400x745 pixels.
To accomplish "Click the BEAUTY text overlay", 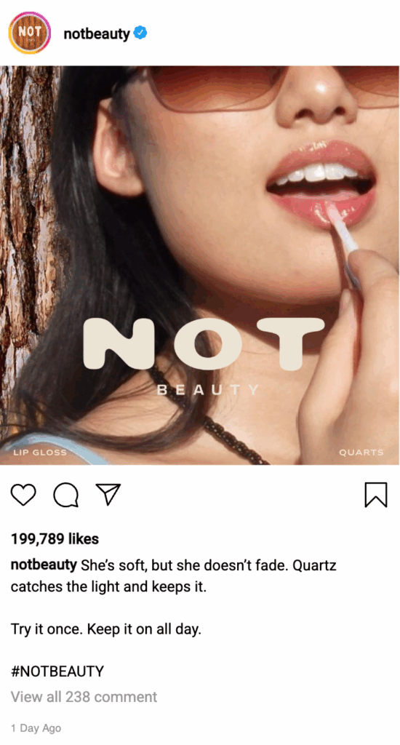I will 208,390.
